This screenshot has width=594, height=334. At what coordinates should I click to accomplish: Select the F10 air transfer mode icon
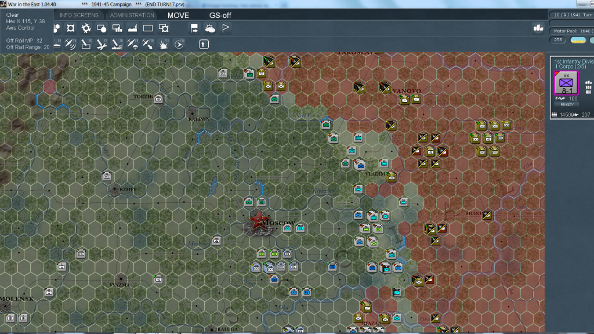[x=148, y=43]
